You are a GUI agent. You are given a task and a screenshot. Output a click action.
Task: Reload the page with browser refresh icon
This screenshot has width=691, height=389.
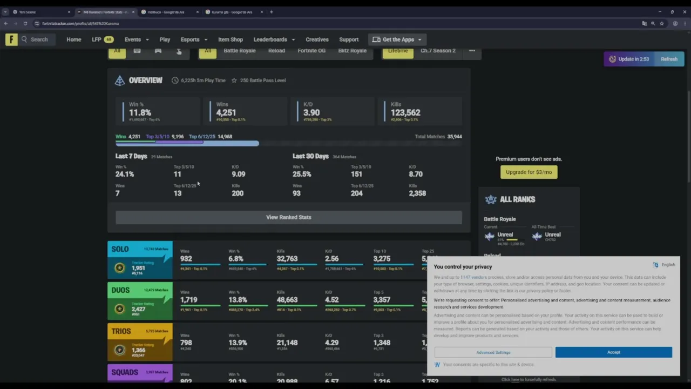(x=25, y=24)
